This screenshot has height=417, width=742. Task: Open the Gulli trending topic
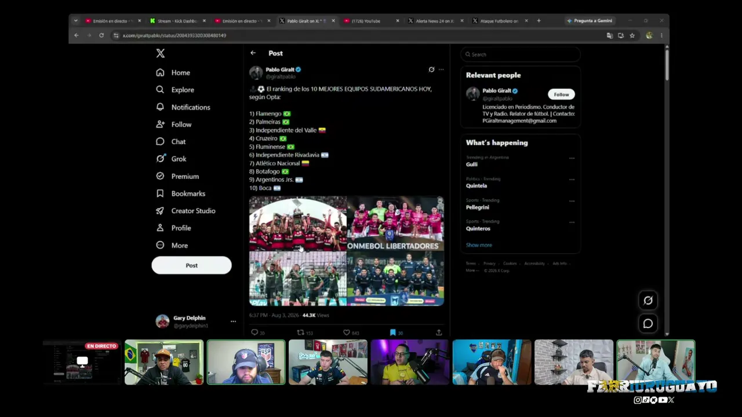pyautogui.click(x=472, y=164)
